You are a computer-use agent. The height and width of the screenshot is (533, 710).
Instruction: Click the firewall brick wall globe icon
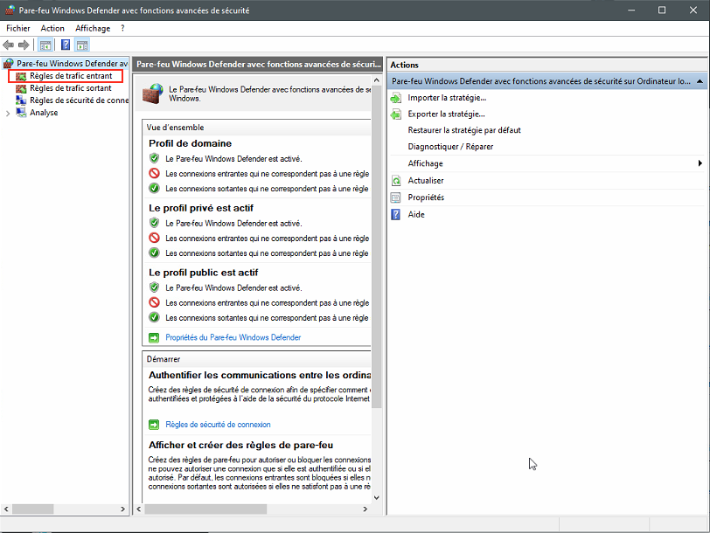coord(153,93)
